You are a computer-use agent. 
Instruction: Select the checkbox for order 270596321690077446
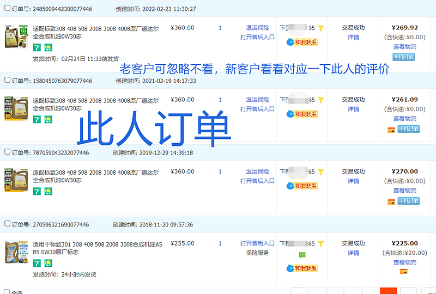(x=7, y=224)
